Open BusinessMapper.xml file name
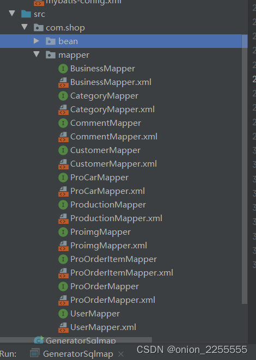Viewport: 256px width, 360px height. [x=111, y=82]
